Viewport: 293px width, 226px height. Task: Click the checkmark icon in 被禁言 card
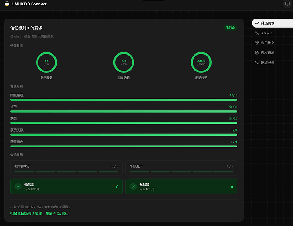click(18, 186)
